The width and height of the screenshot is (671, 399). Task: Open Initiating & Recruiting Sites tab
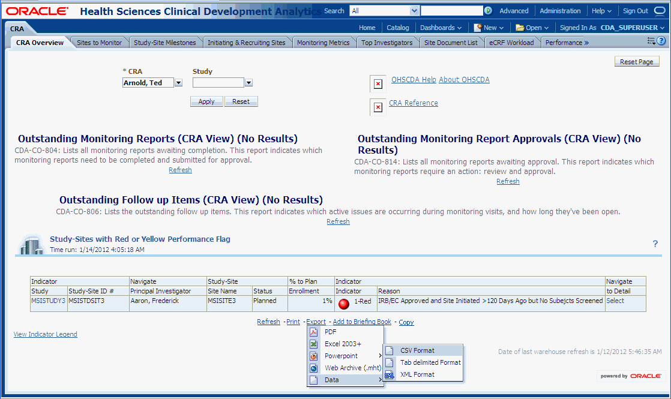[x=247, y=43]
